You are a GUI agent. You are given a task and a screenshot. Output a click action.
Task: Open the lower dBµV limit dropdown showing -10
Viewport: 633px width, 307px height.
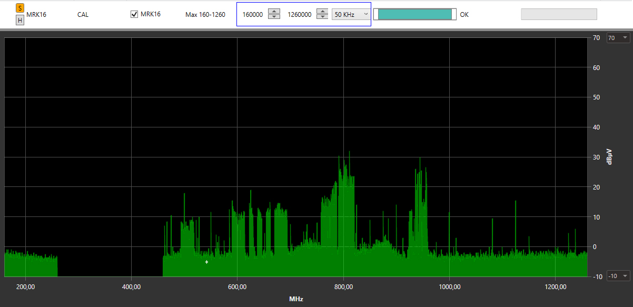(x=618, y=276)
